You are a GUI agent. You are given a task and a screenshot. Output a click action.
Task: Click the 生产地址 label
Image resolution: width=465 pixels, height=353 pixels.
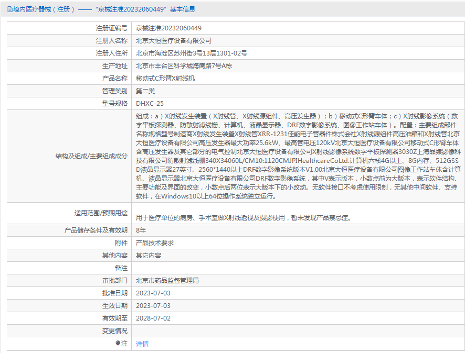coord(115,66)
